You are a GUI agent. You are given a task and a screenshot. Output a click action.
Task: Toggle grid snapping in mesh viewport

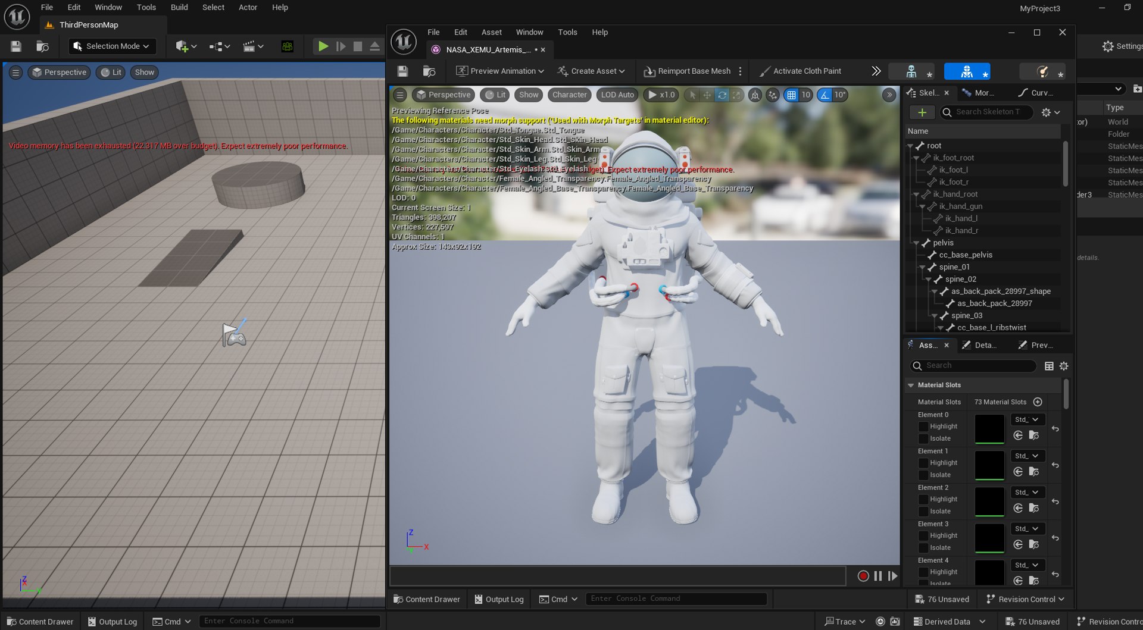(791, 95)
